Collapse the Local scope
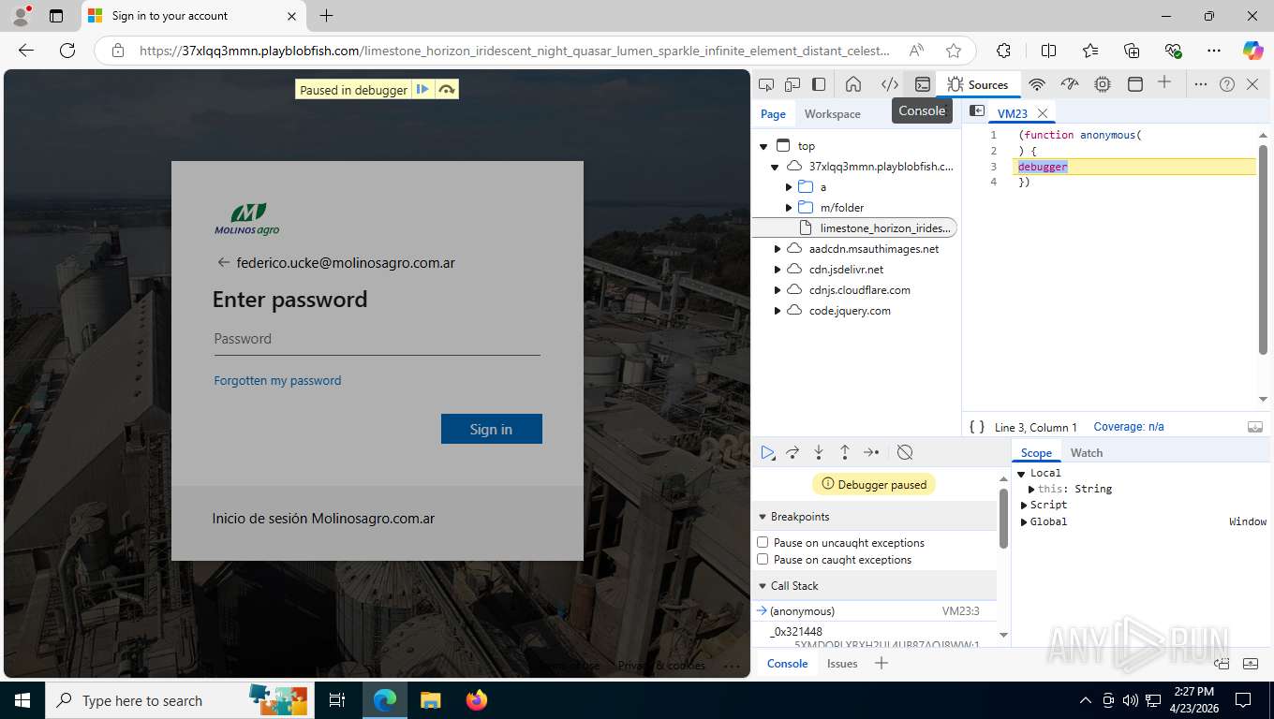Viewport: 1274px width, 719px height. pyautogui.click(x=1021, y=474)
